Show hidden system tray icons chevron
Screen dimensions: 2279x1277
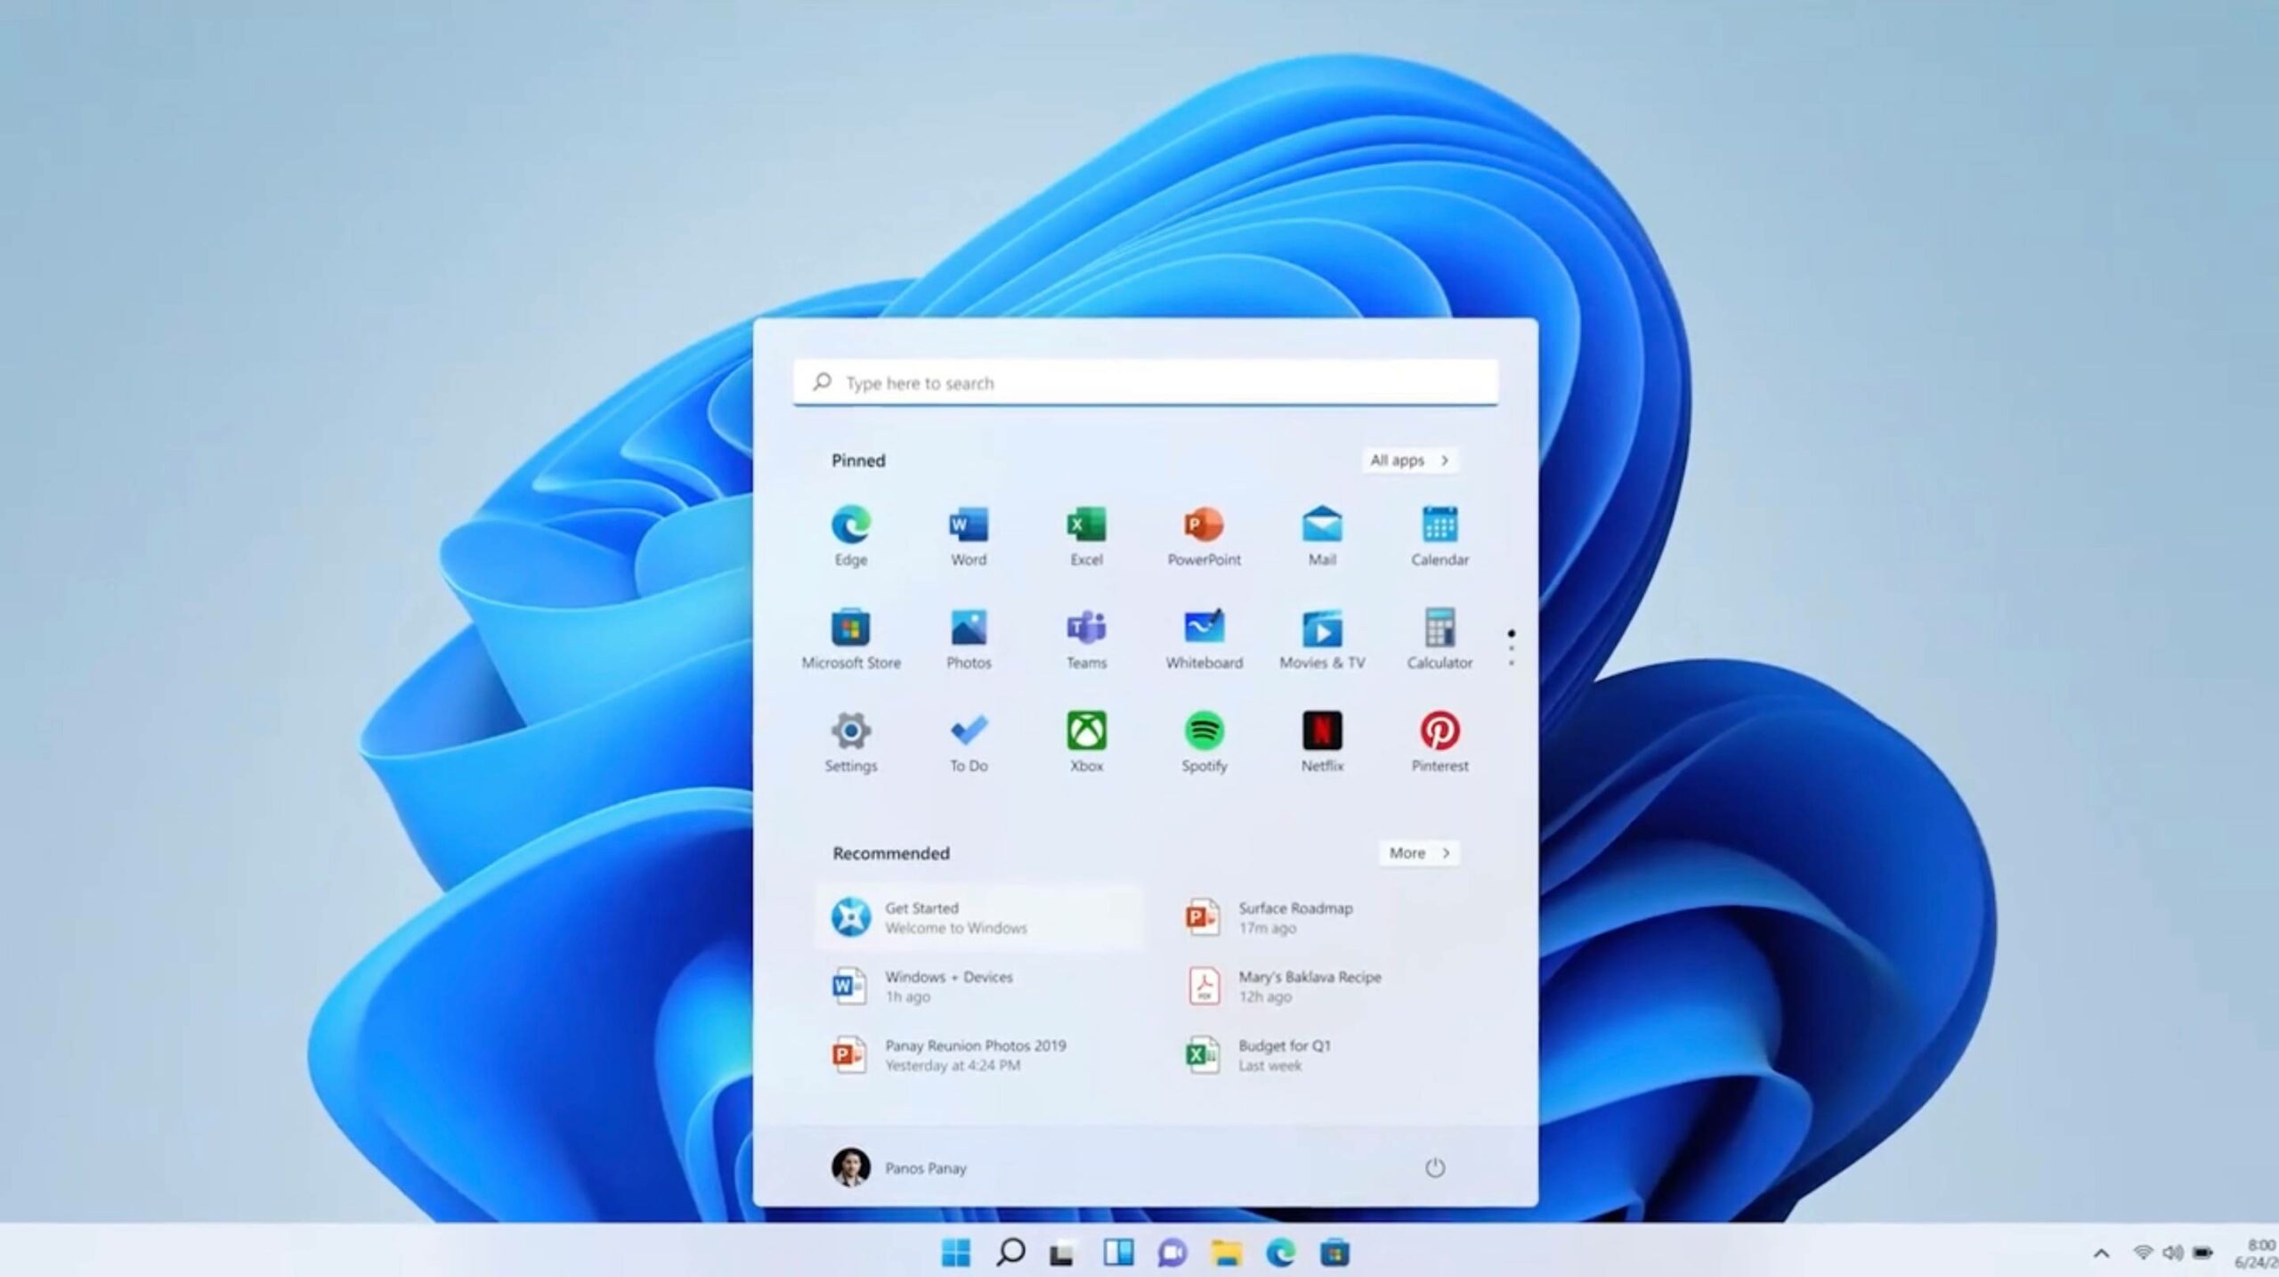click(x=2101, y=1254)
